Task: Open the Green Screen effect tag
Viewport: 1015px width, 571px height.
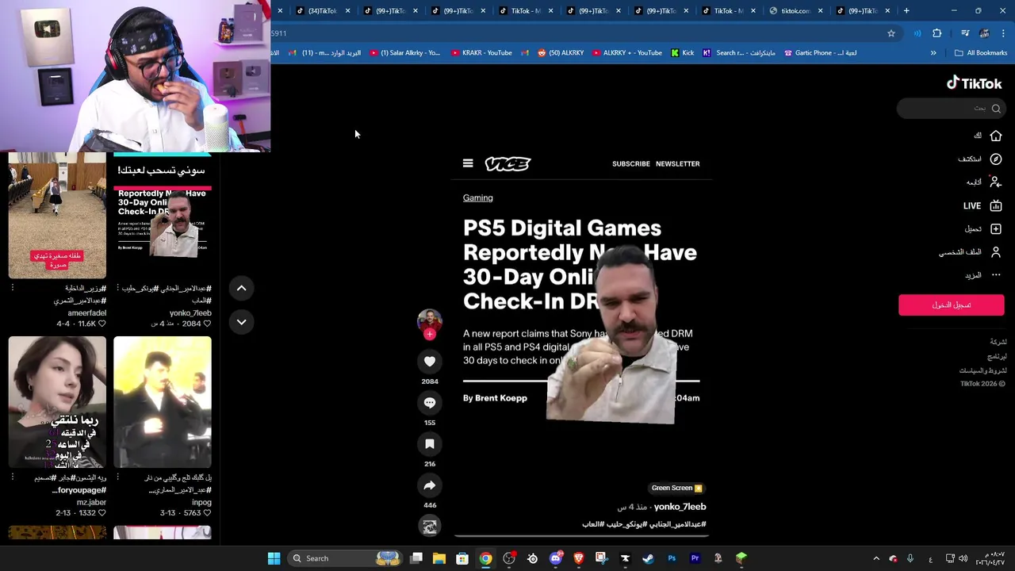Action: [x=677, y=488]
